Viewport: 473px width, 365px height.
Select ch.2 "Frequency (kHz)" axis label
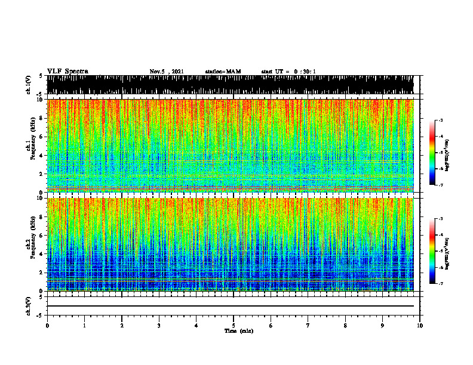click(33, 237)
